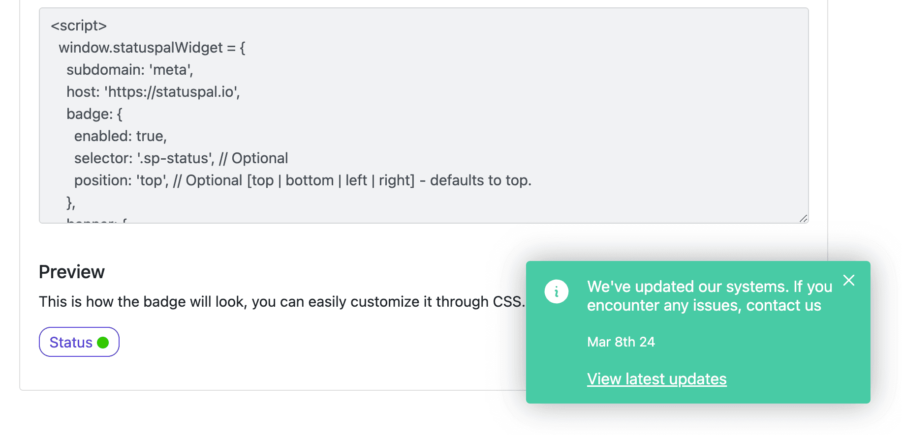Click the 'Mar 8th 24' date
The image size is (902, 435).
click(x=621, y=342)
